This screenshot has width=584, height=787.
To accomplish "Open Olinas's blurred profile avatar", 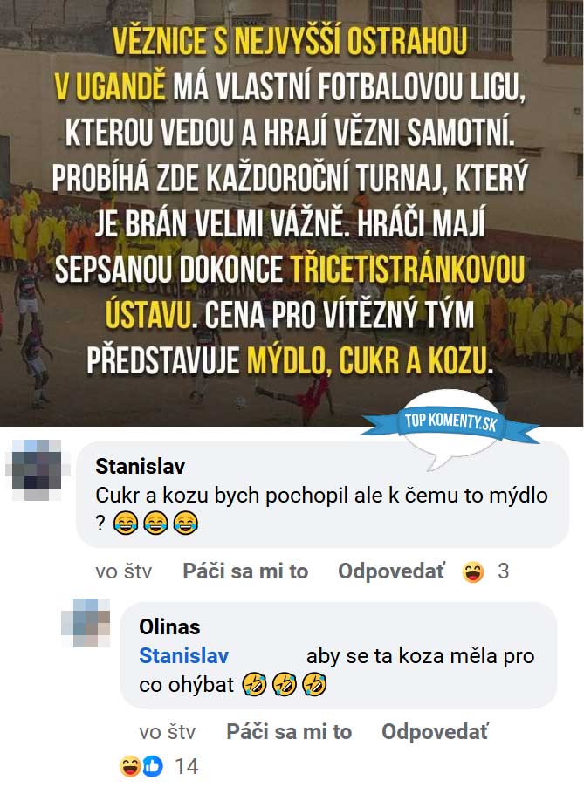I will coord(86,622).
